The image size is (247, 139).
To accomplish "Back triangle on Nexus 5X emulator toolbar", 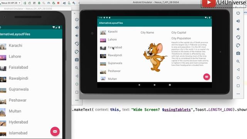I will pos(77,76).
